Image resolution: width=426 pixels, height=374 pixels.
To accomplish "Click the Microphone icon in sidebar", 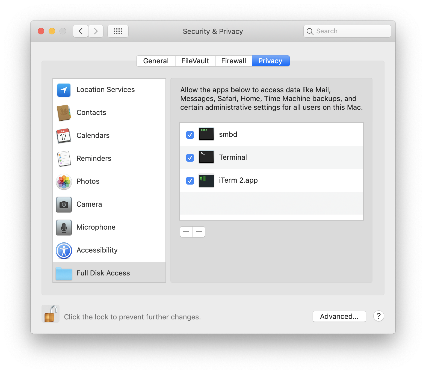I will click(64, 228).
